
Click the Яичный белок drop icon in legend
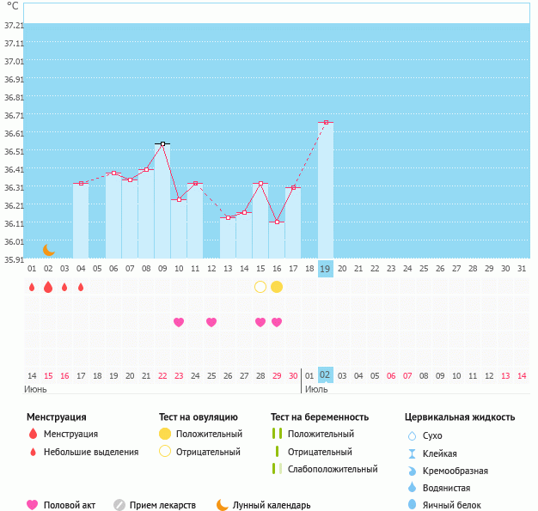pyautogui.click(x=412, y=505)
